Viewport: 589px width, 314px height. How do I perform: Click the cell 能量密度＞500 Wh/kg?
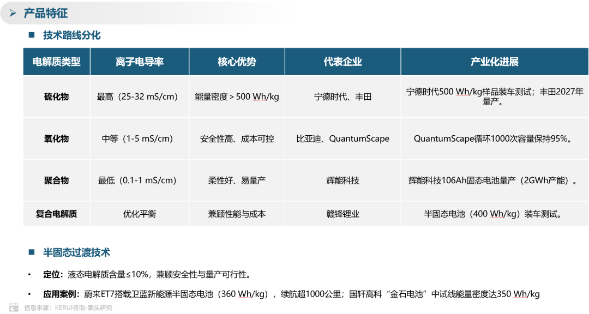pos(237,96)
